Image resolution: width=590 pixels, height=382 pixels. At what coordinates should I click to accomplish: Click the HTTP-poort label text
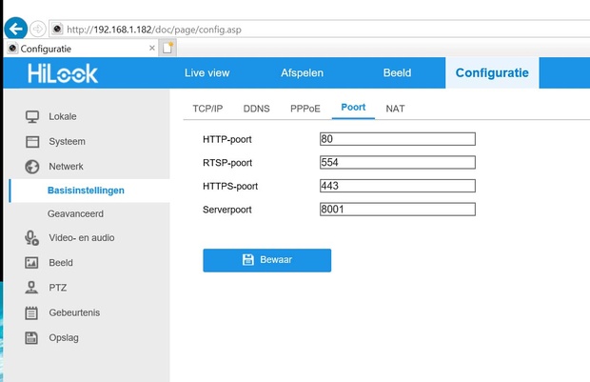[x=227, y=139]
